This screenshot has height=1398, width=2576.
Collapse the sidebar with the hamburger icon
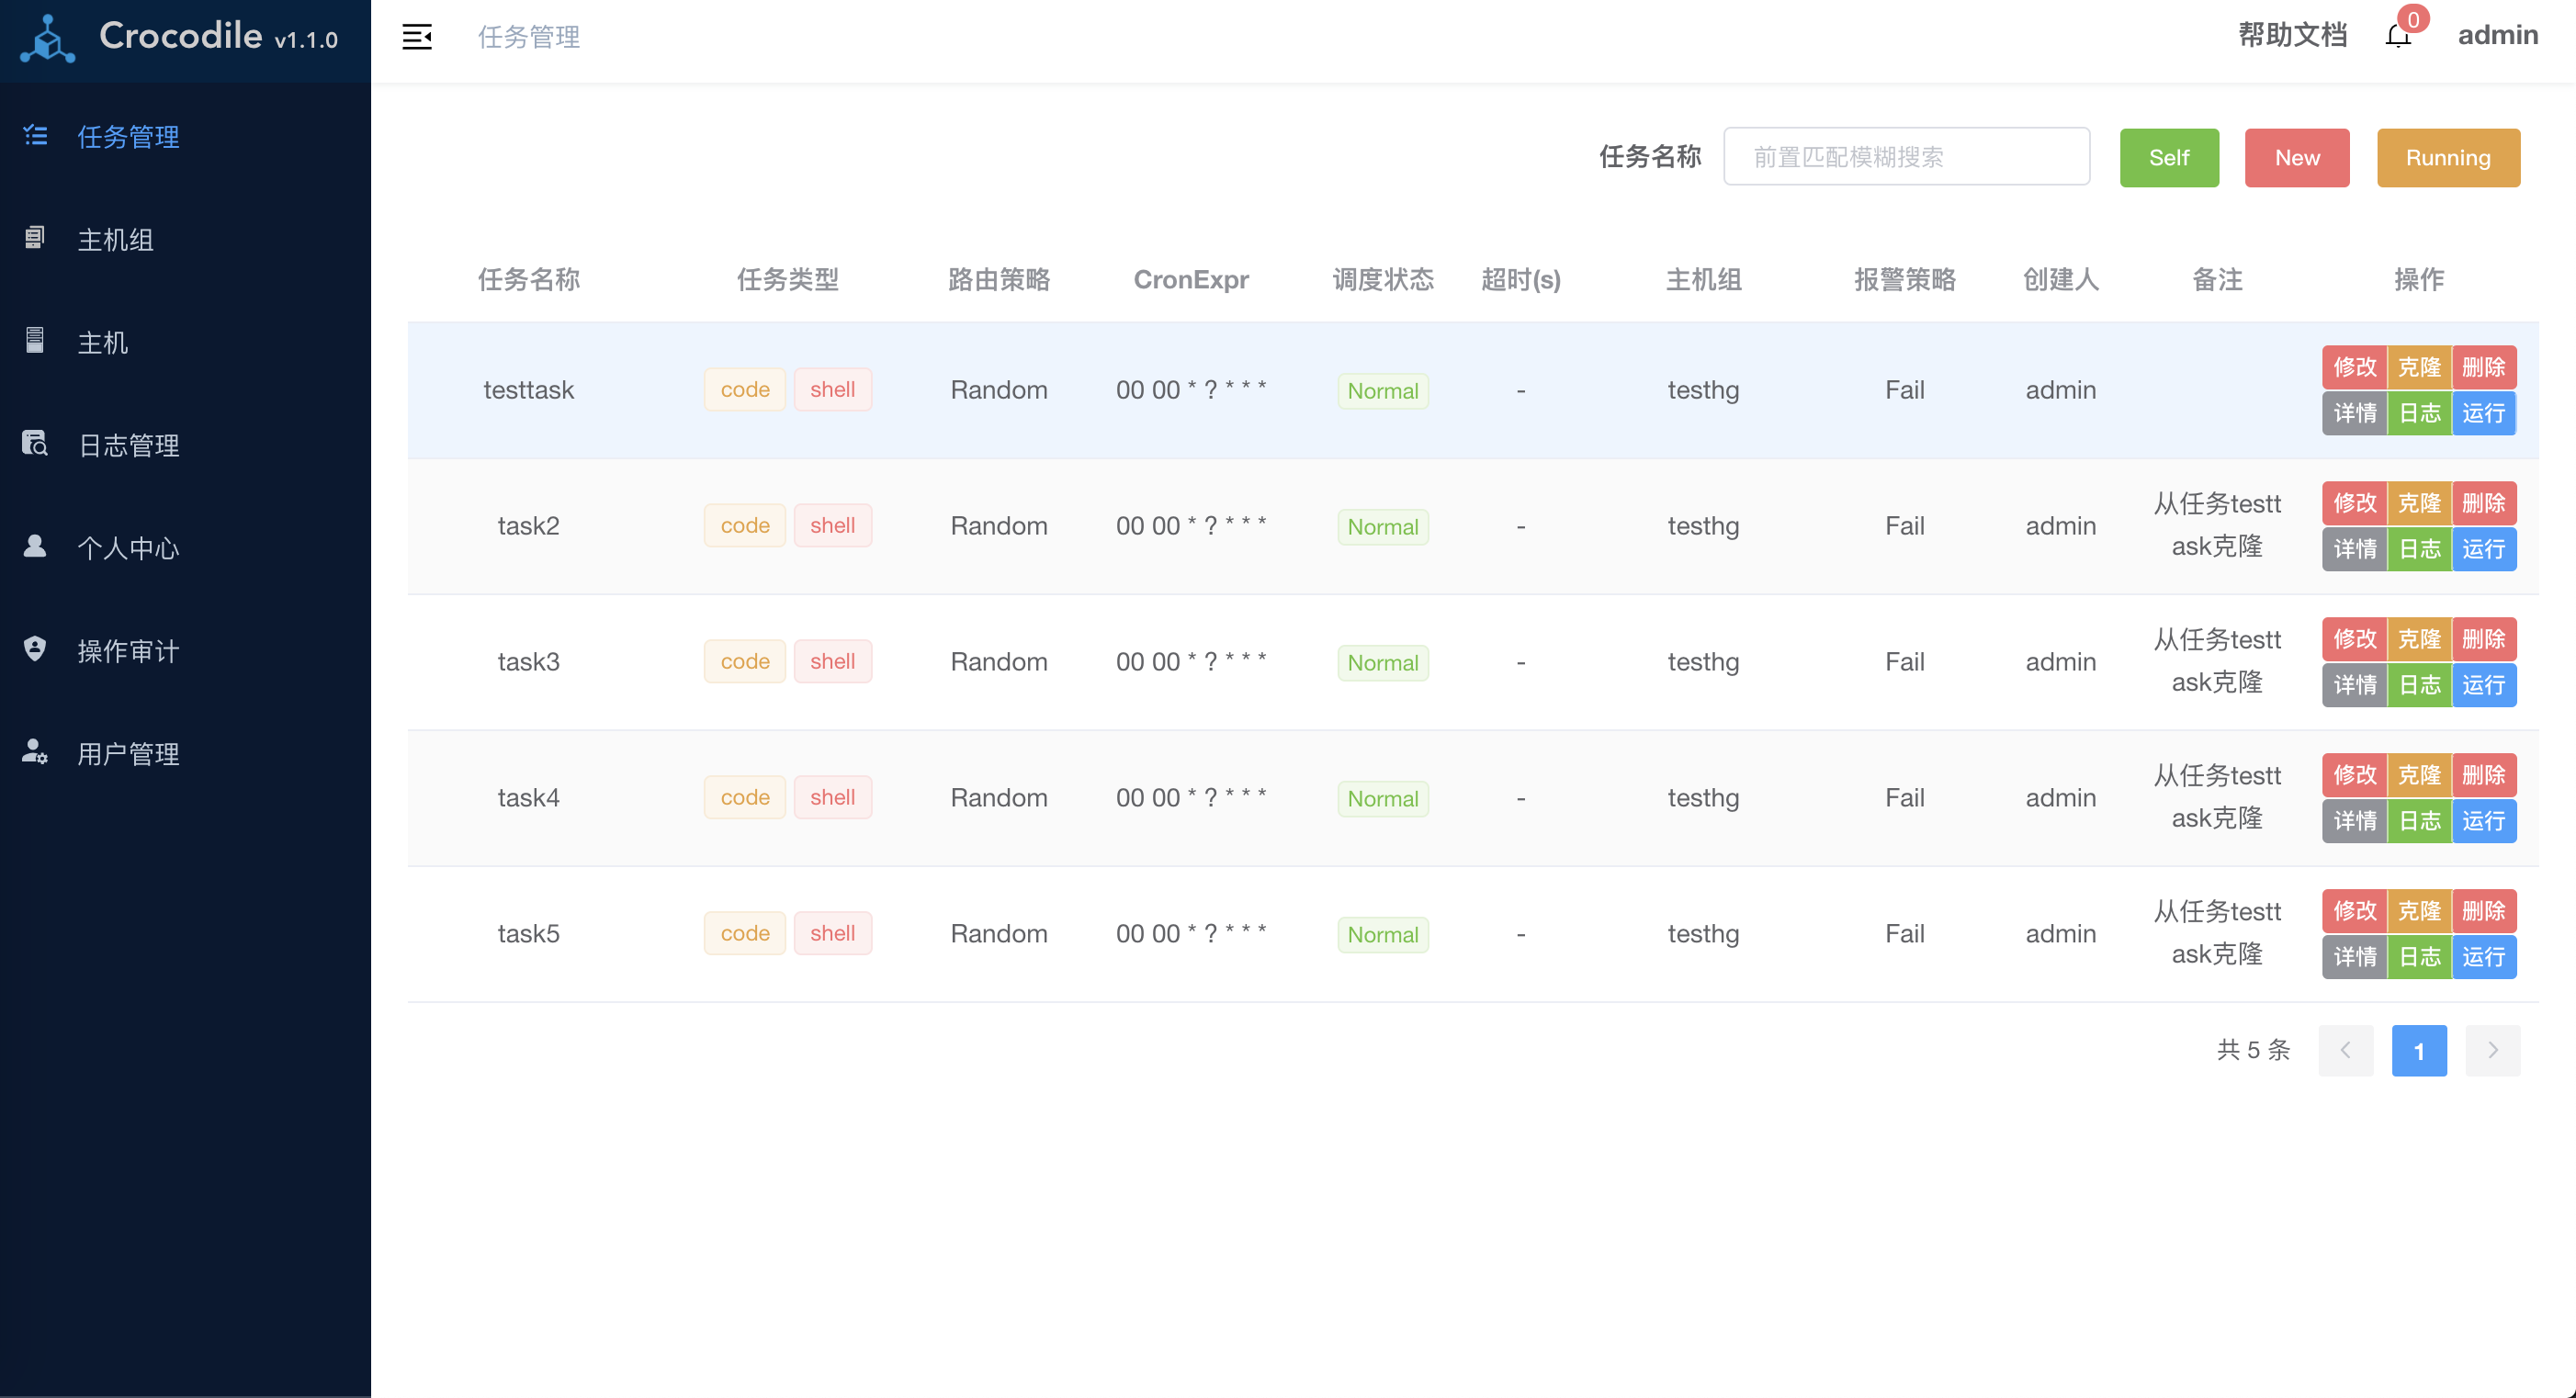(x=417, y=37)
